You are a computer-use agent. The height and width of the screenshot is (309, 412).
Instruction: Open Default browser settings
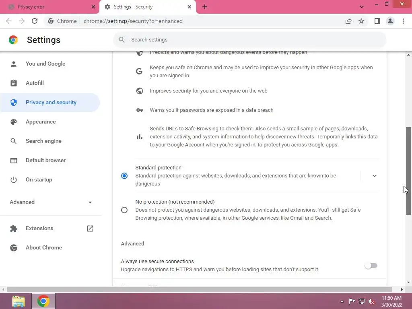[x=50, y=160]
